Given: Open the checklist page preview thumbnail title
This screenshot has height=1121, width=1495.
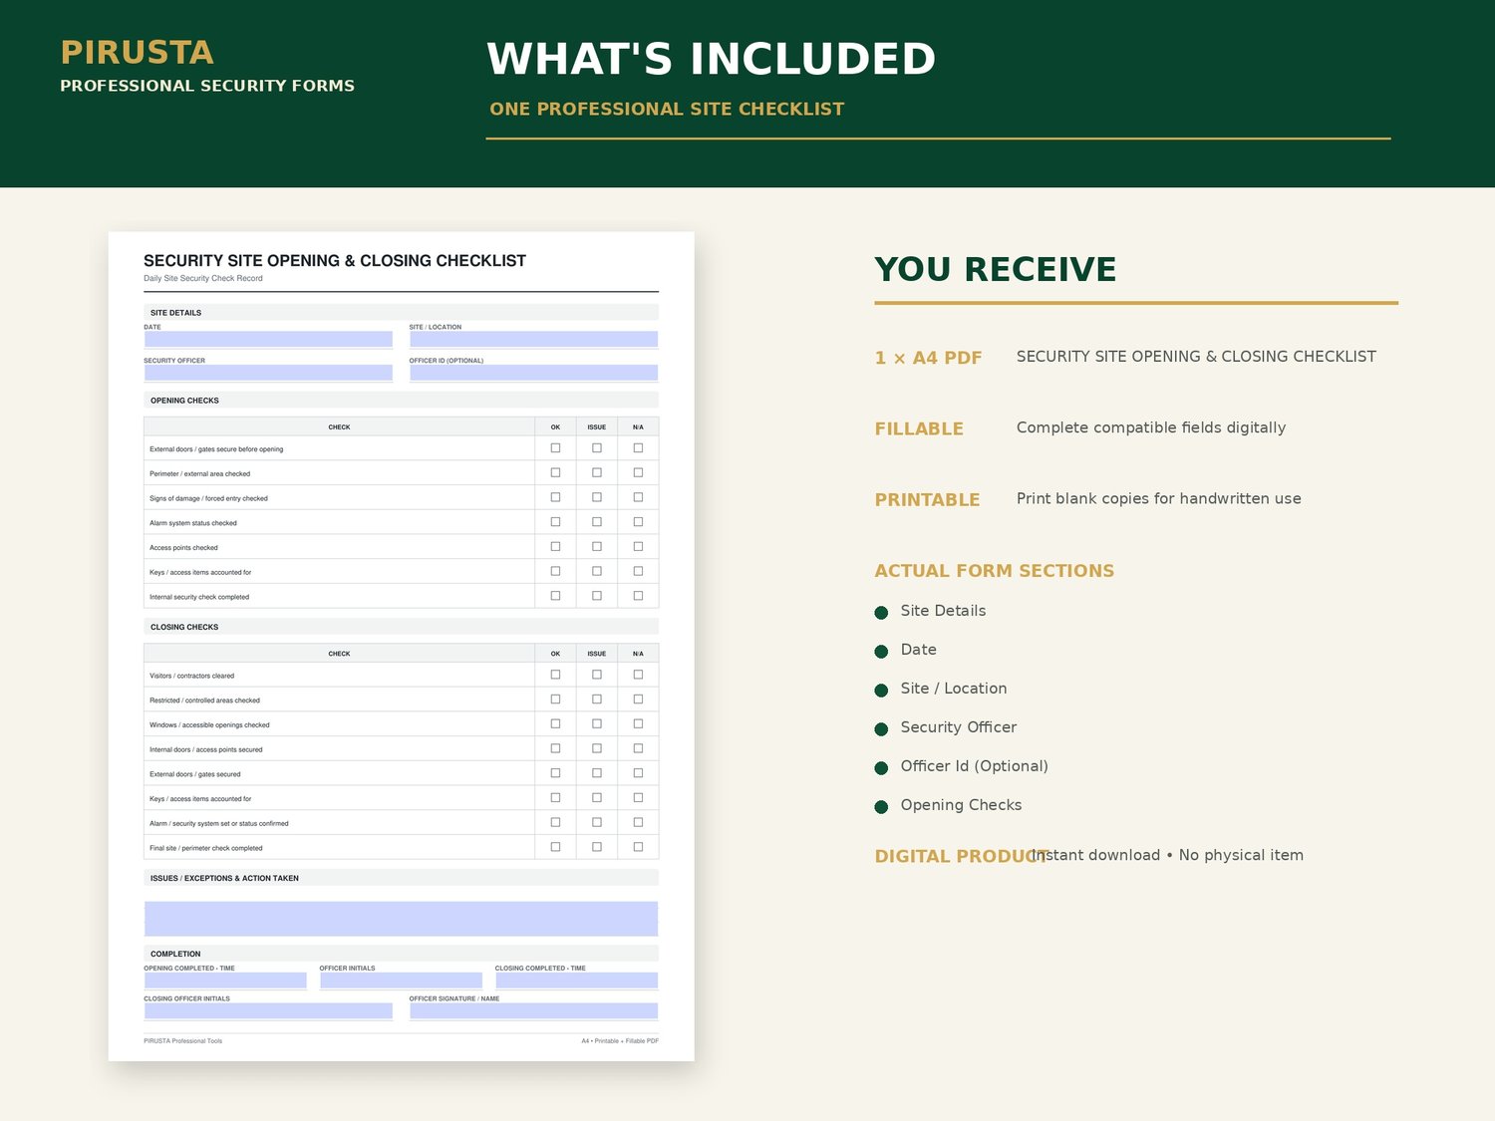Looking at the screenshot, I should [335, 261].
